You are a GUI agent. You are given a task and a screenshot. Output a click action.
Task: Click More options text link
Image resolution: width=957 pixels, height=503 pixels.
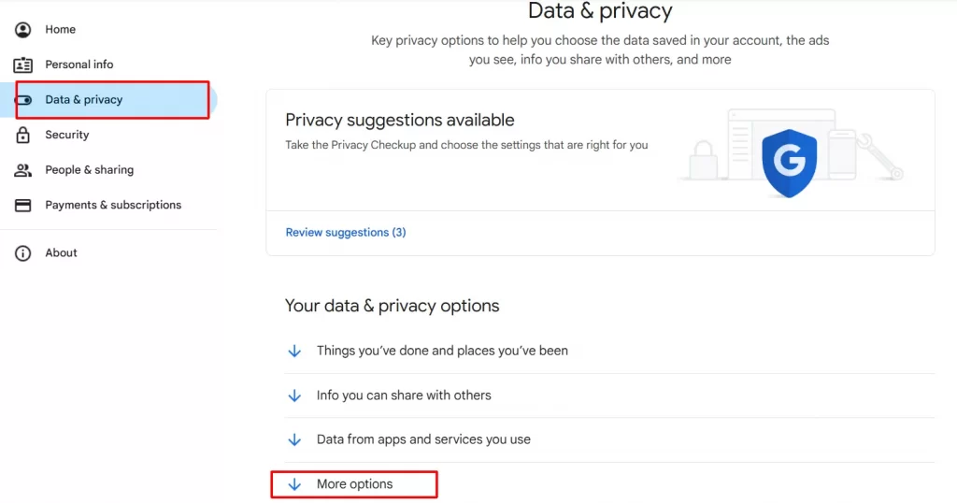point(354,484)
